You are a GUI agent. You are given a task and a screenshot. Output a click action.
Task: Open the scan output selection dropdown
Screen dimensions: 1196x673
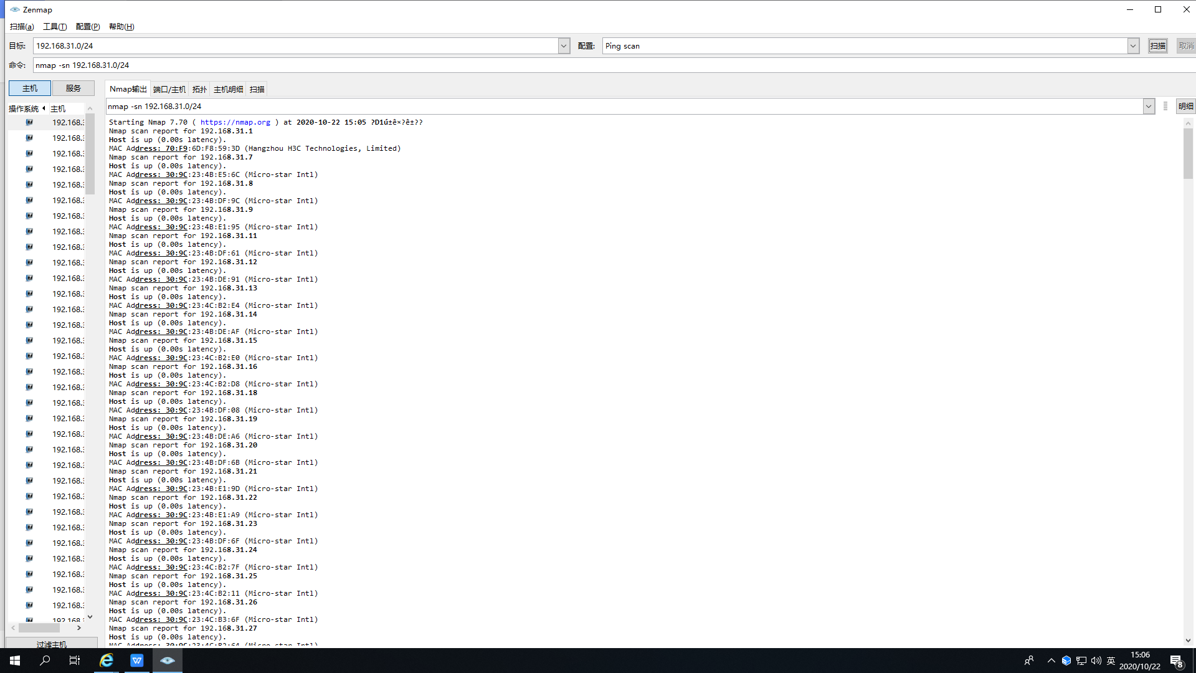(1149, 107)
